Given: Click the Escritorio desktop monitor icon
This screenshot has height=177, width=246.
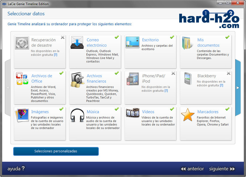Looking at the screenshot, I should [x=132, y=42].
